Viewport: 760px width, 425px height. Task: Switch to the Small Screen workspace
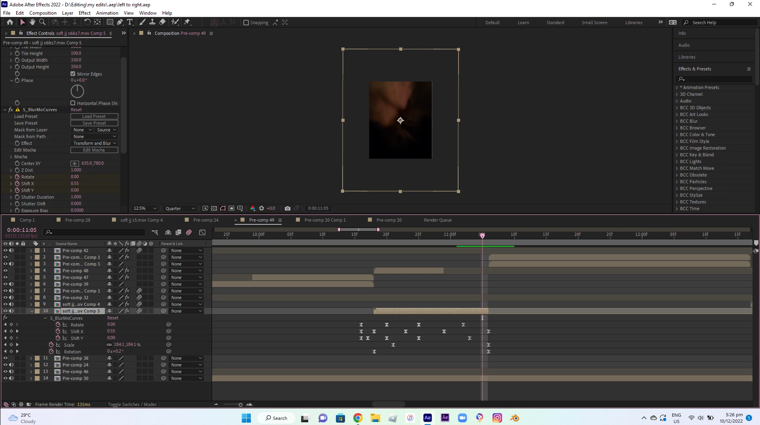[594, 23]
